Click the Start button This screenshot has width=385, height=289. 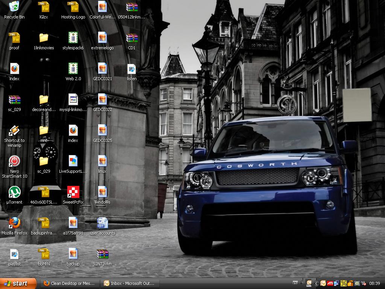pyautogui.click(x=18, y=283)
